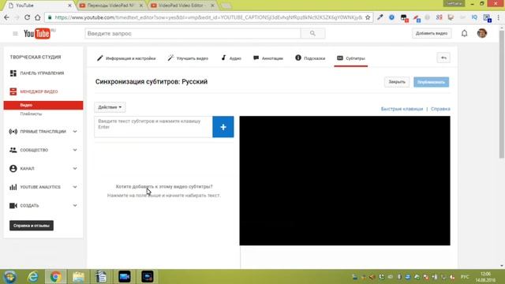The height and width of the screenshot is (284, 505).
Task: Click the browser back arrow
Action: pos(7,17)
